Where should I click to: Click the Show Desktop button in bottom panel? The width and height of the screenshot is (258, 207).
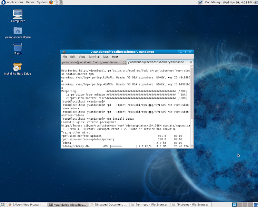tap(2, 204)
